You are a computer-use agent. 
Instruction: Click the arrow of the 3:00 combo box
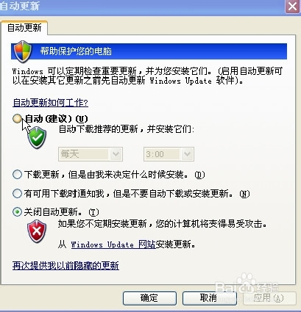[x=187, y=154]
